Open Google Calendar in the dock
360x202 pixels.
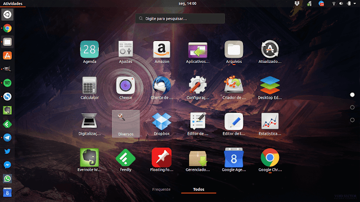[x=7, y=192]
